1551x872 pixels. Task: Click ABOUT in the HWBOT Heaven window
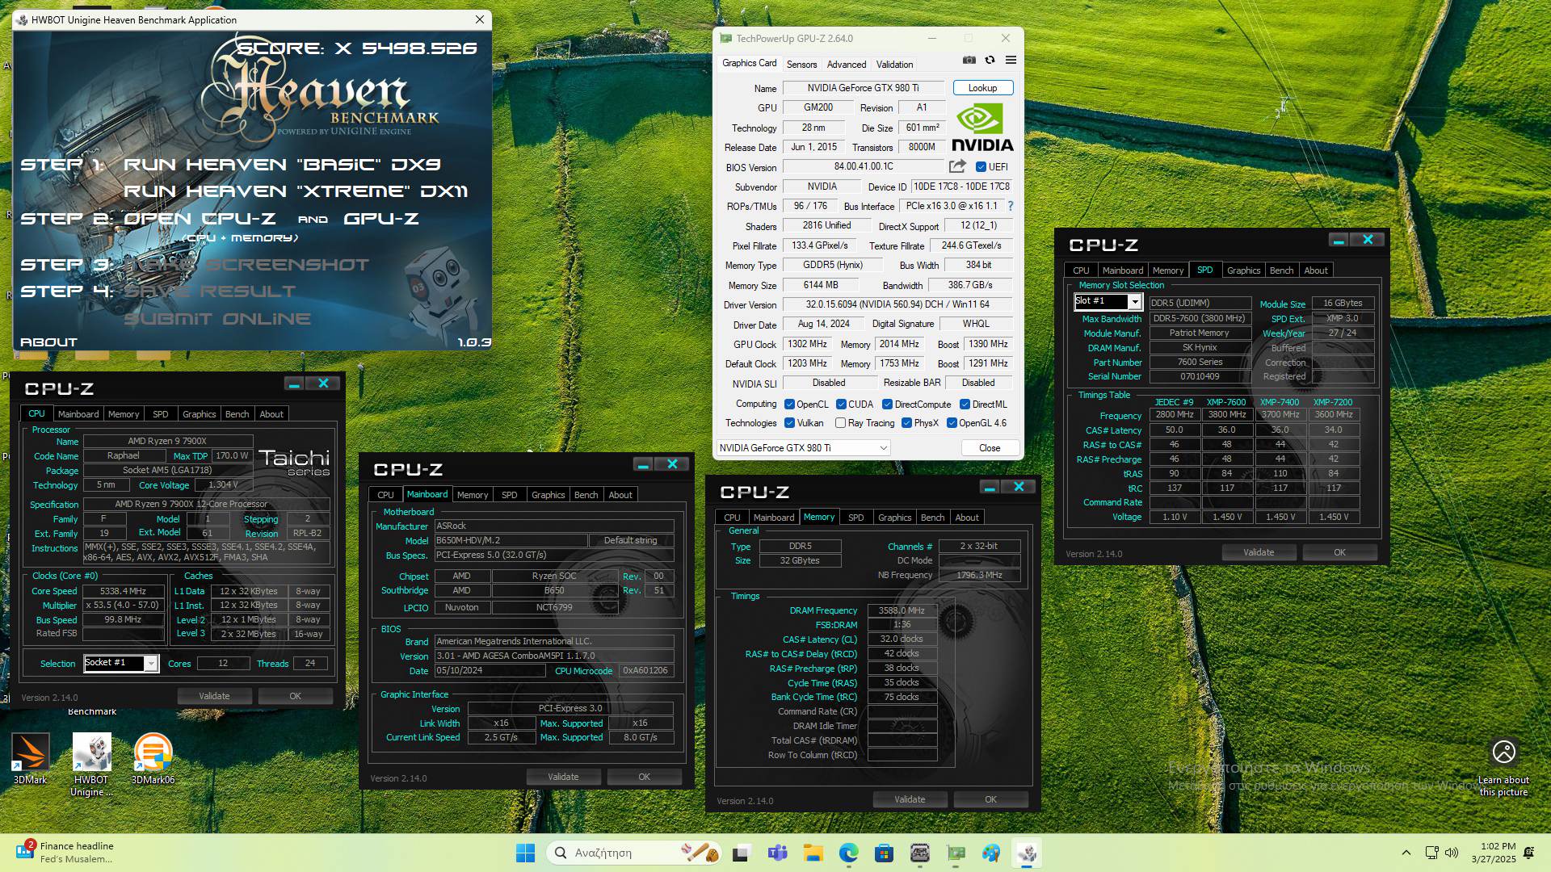[x=48, y=342]
